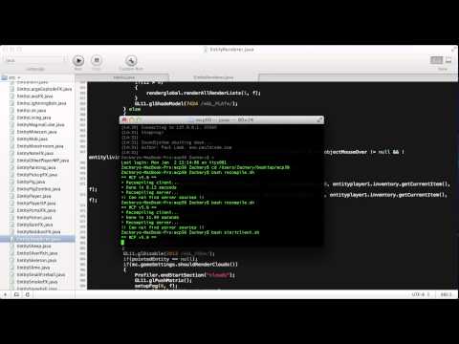Click the GL11.glShadeModel code line
This screenshot has height=344, width=459.
186,103
